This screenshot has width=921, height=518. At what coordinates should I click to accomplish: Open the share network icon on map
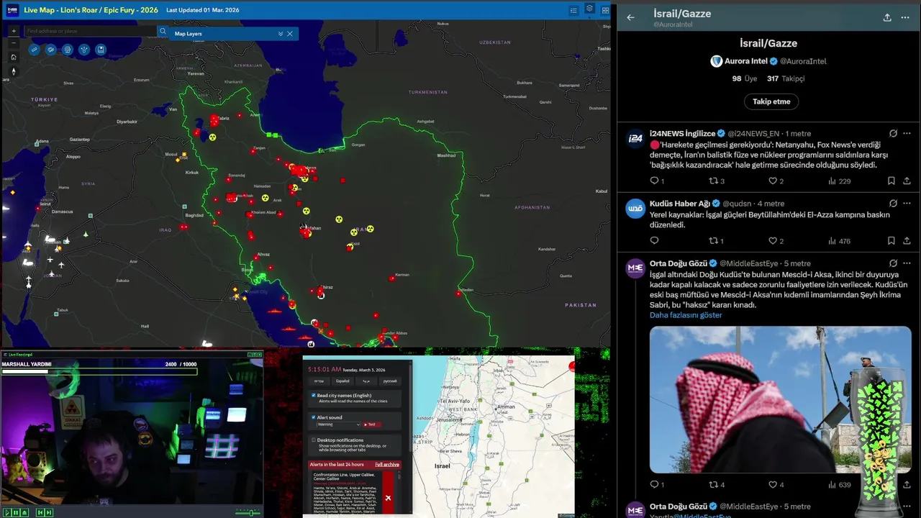coord(84,50)
